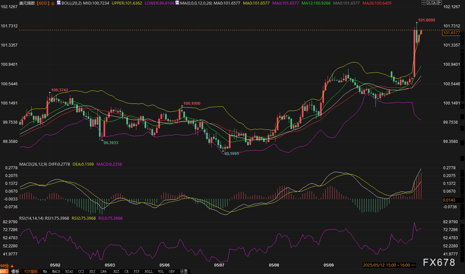Click the current price label 101.6577
Image resolution: width=465 pixels, height=274 pixels.
point(451,33)
